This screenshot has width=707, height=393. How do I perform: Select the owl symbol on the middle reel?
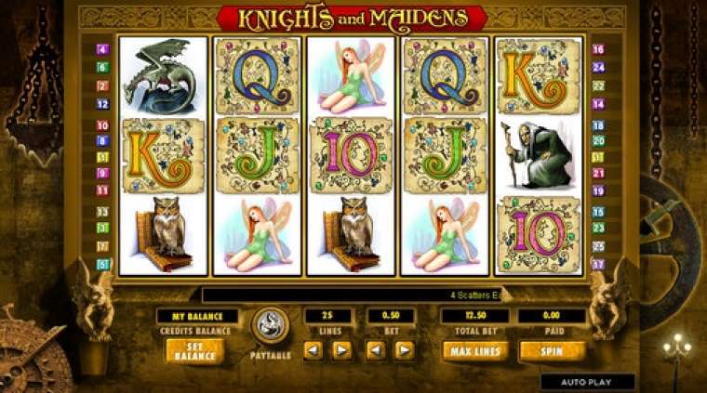(x=351, y=234)
